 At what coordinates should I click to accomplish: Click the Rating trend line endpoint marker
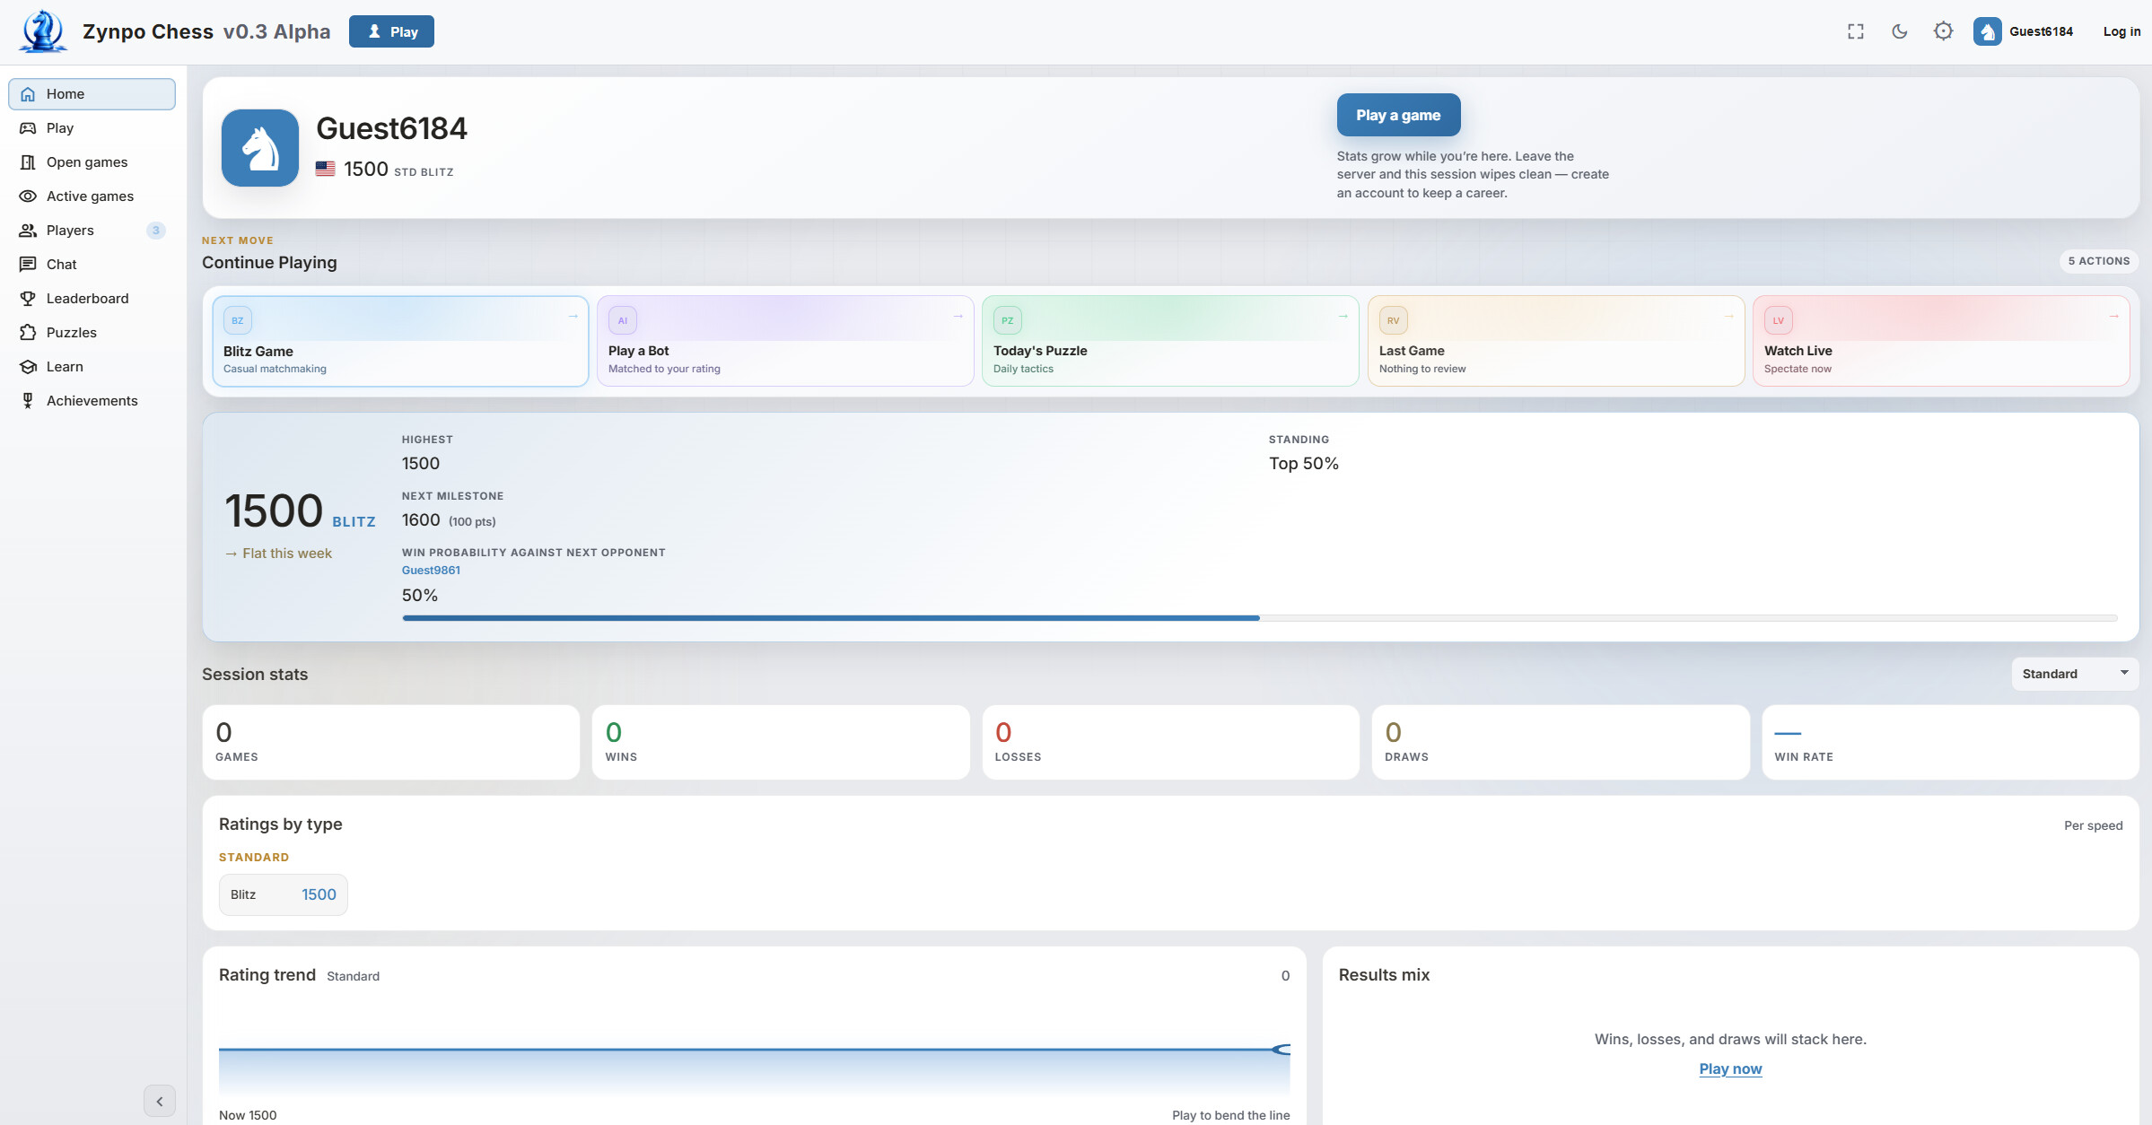[1282, 1050]
